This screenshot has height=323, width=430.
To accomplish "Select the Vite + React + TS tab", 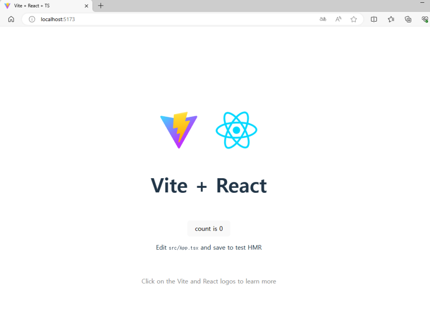I will coord(46,6).
